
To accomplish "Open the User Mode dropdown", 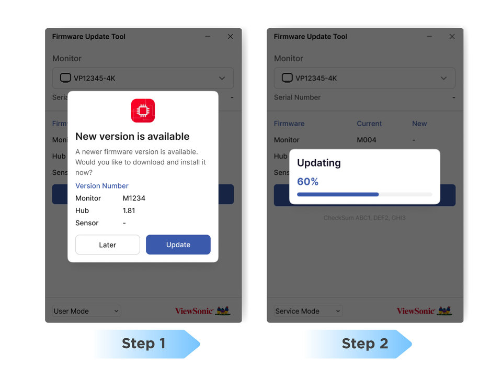I will [86, 311].
